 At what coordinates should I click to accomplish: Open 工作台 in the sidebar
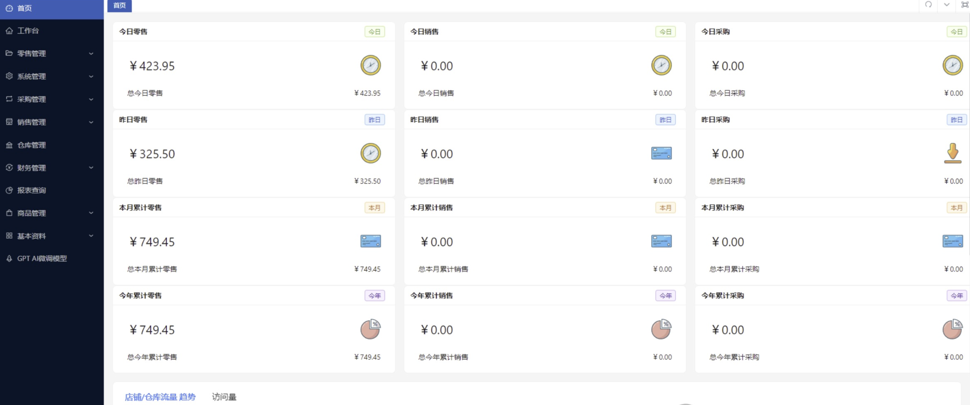click(x=52, y=30)
